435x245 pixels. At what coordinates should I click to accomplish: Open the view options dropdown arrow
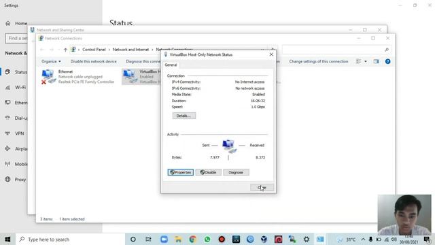[x=366, y=61]
